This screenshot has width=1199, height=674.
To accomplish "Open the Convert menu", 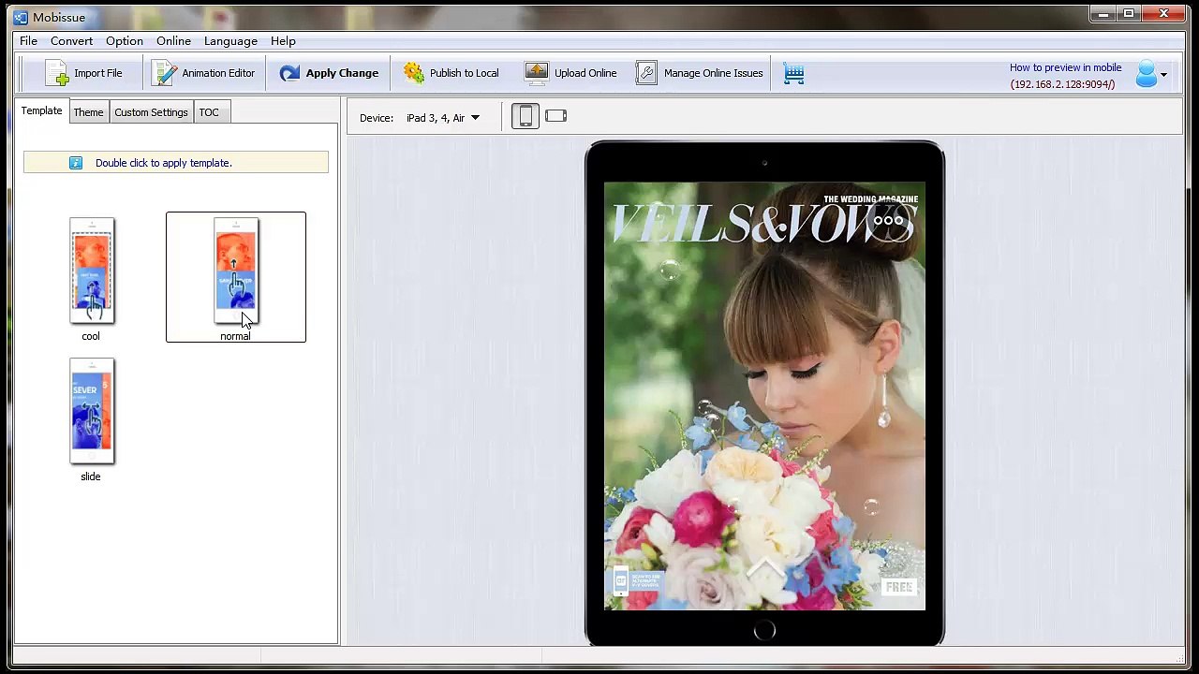I will pyautogui.click(x=71, y=41).
